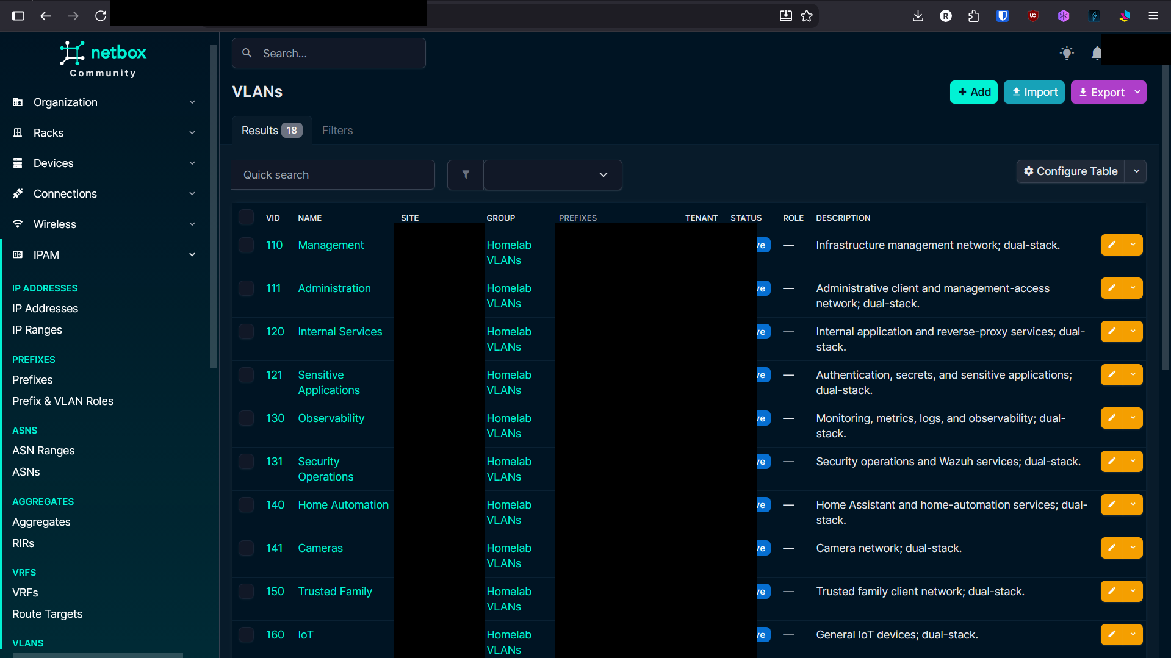Open the Export dropdown arrow
This screenshot has width=1171, height=658.
pyautogui.click(x=1137, y=92)
